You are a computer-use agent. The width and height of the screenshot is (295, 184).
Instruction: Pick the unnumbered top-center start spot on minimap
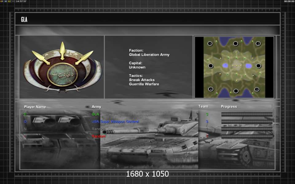click(236, 44)
